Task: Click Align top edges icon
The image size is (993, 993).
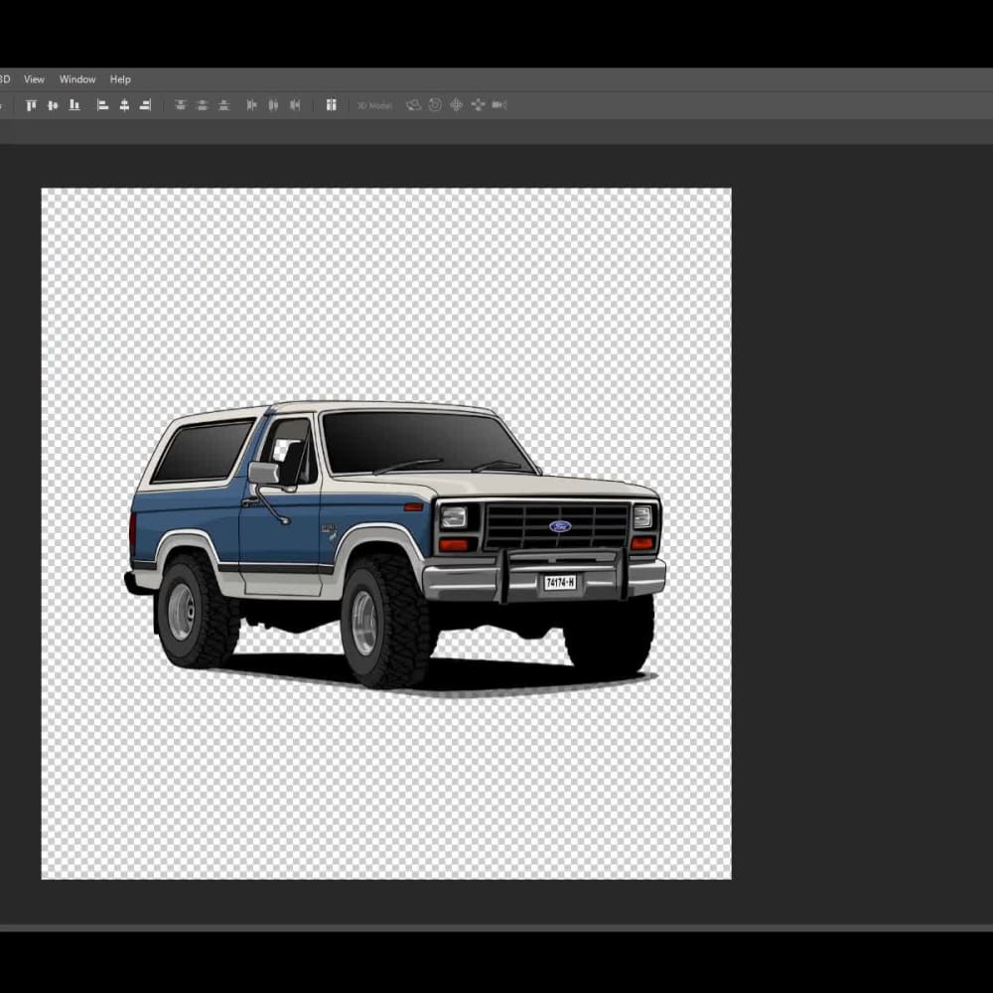Action: point(31,105)
